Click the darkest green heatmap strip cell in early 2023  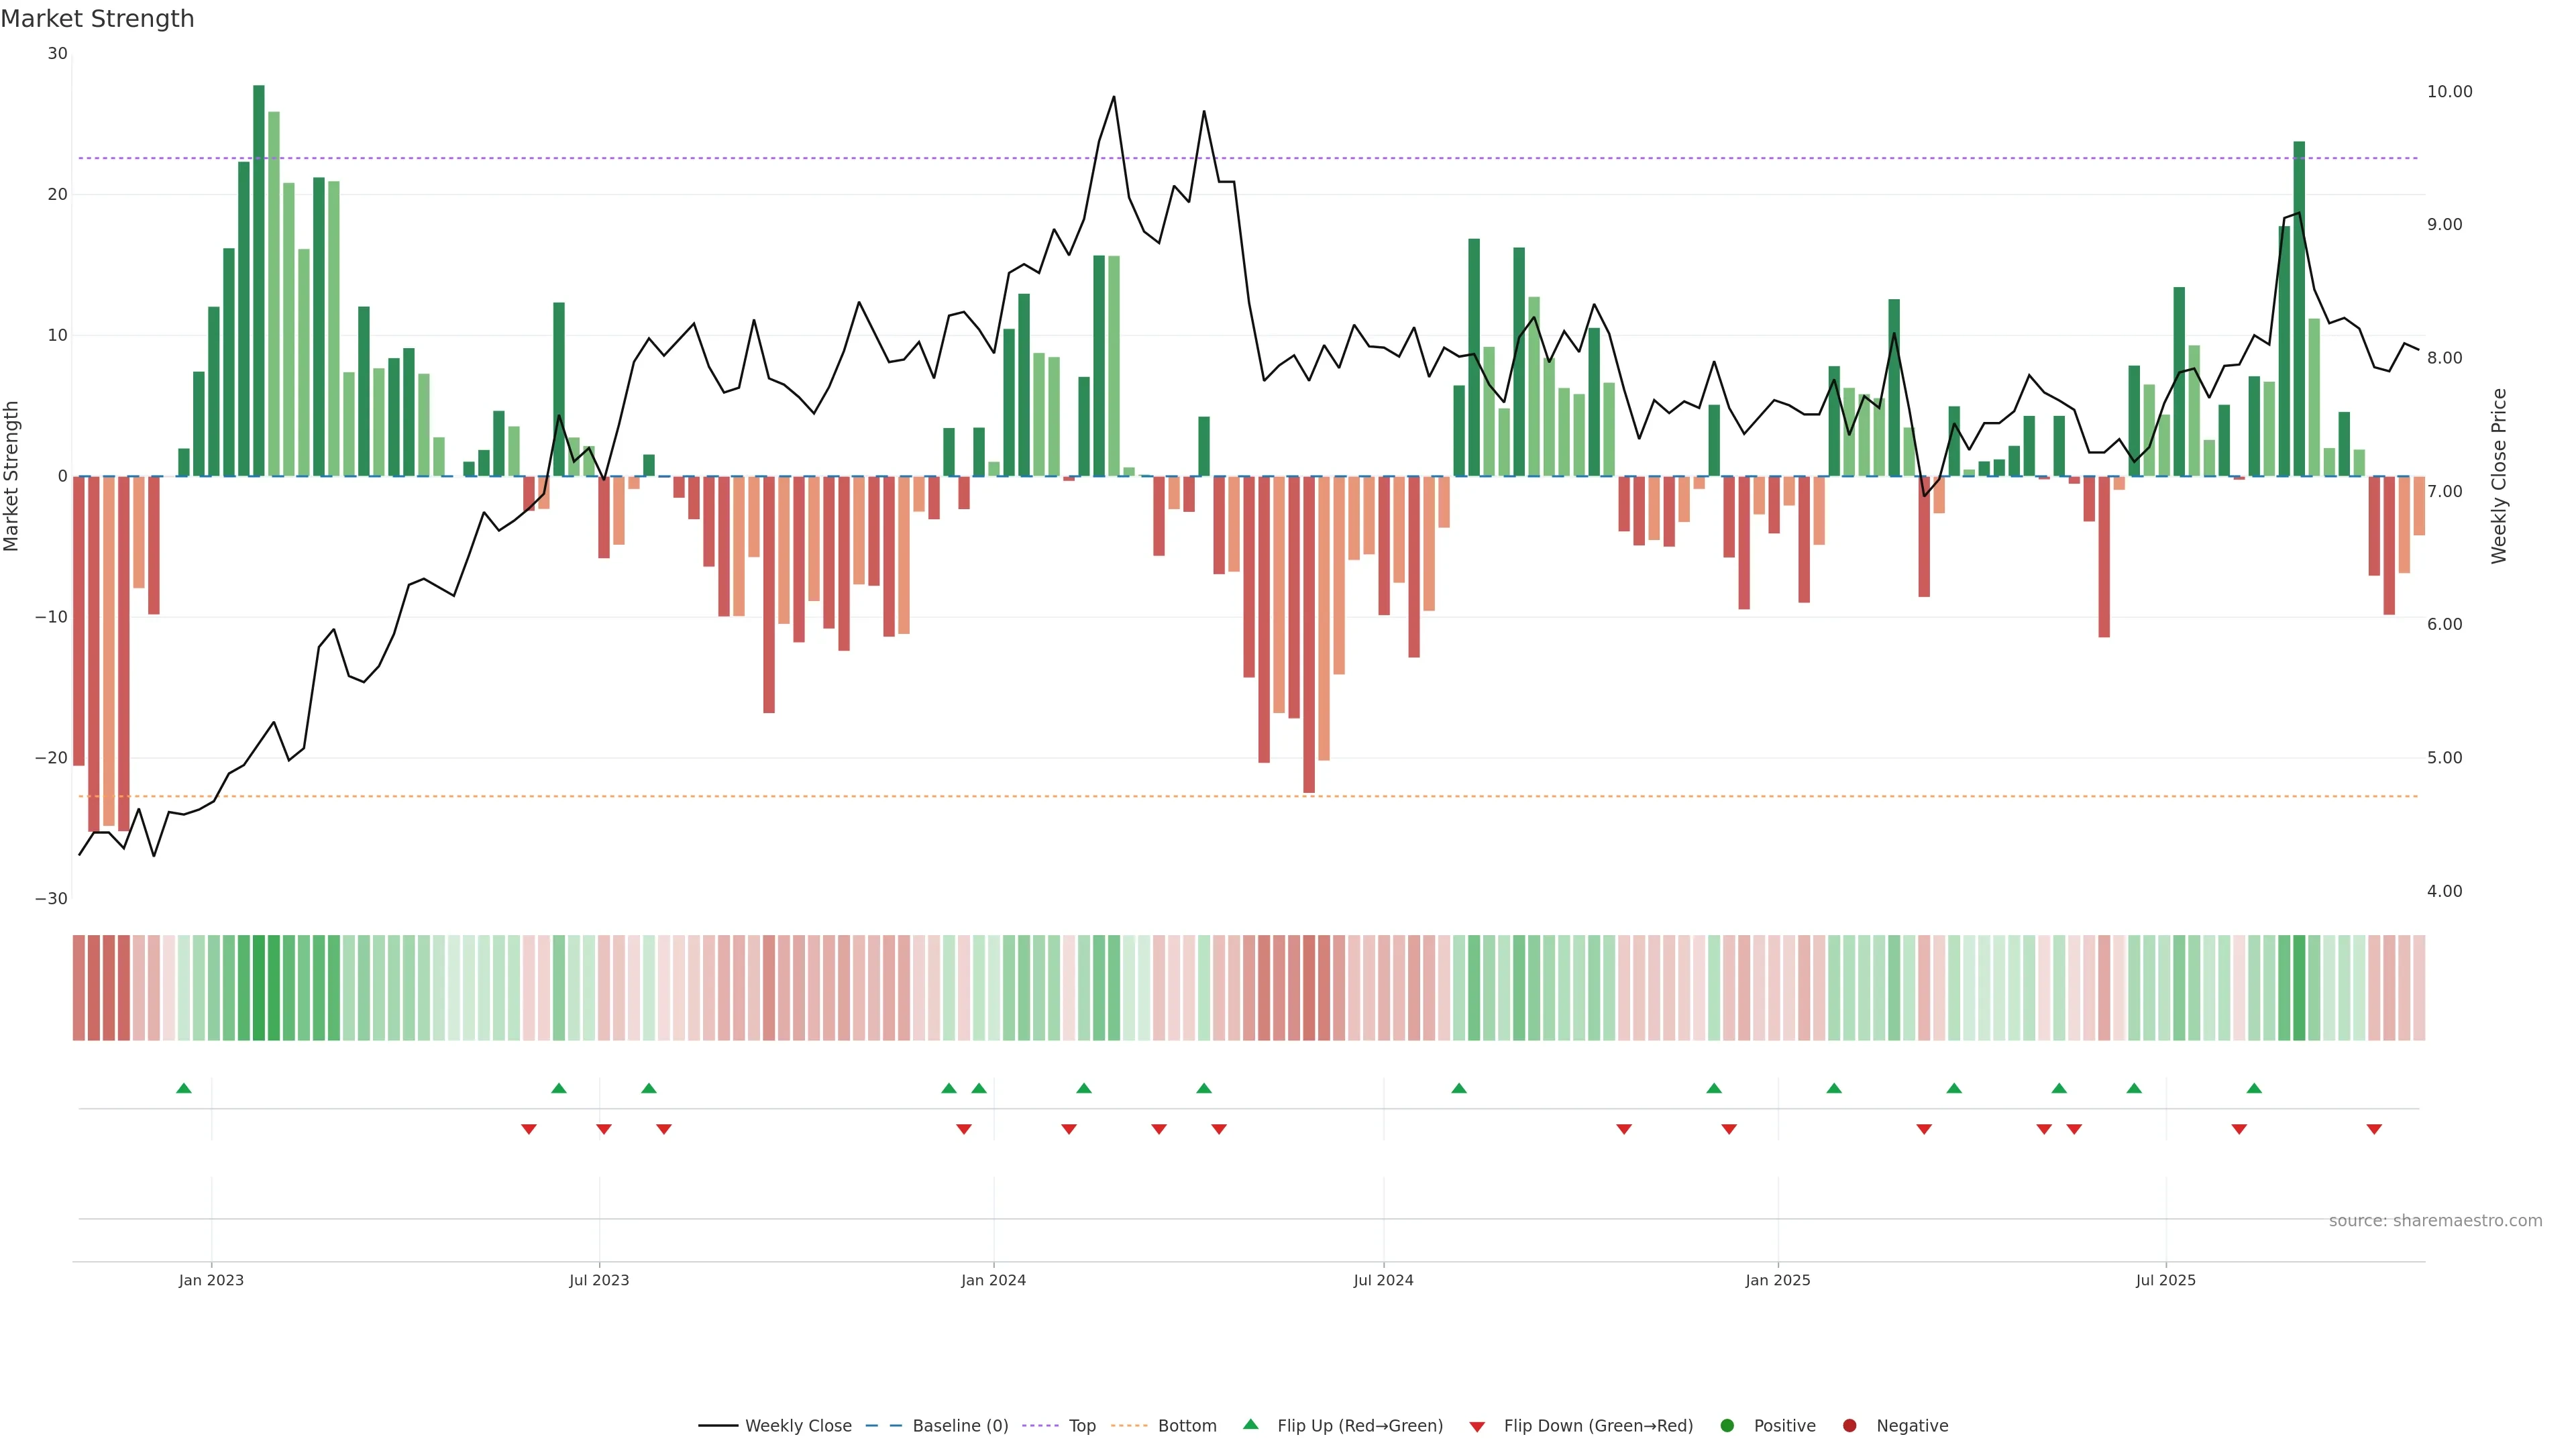pyautogui.click(x=259, y=987)
